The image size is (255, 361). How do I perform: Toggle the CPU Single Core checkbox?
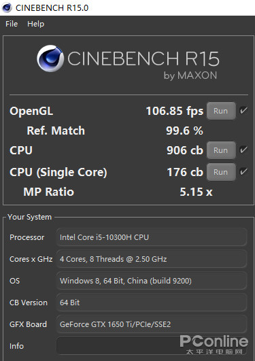coord(243,171)
